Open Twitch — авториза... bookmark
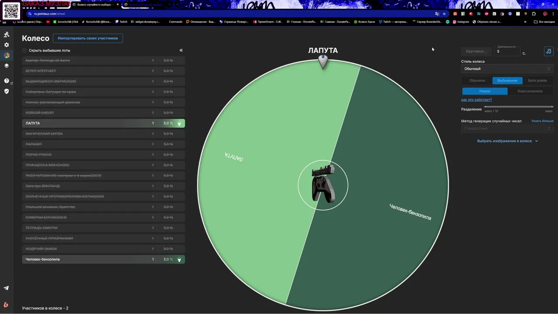Screen dimensions: 558x314 (x=393, y=22)
